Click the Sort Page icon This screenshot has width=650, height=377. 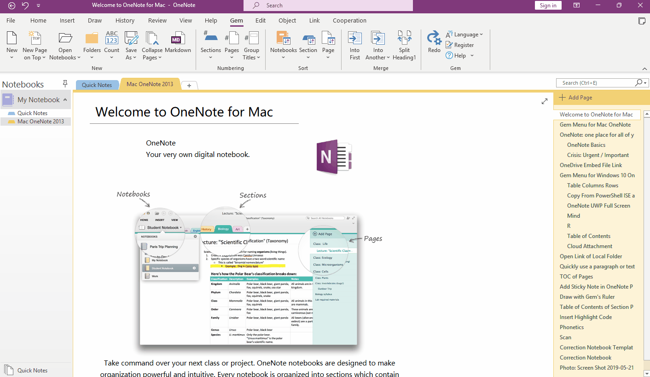click(328, 38)
